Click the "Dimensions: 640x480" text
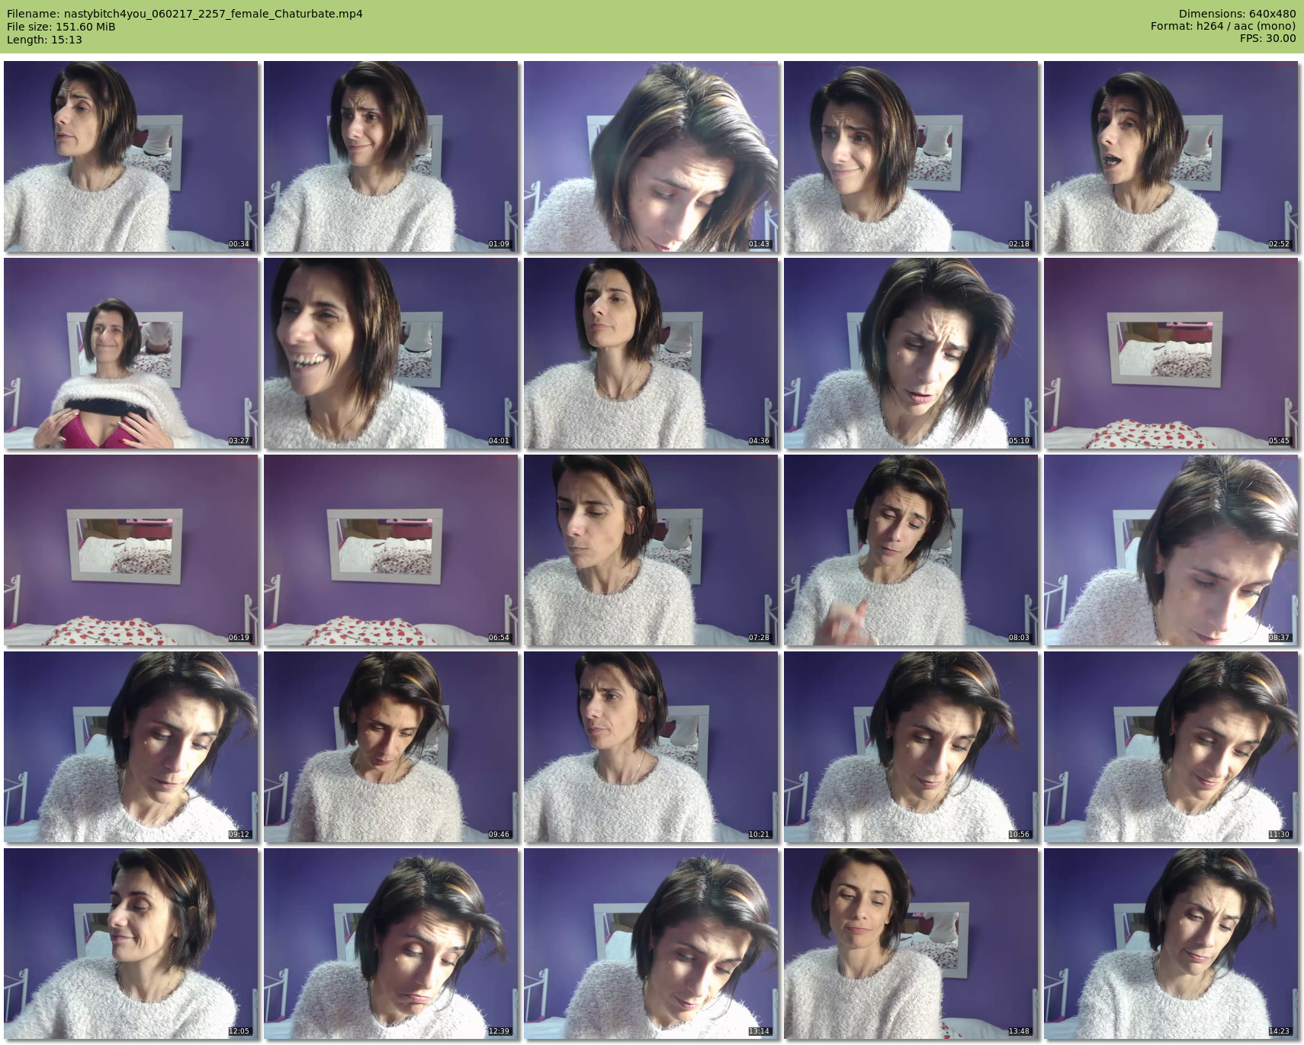The image size is (1304, 1045). (x=1237, y=14)
